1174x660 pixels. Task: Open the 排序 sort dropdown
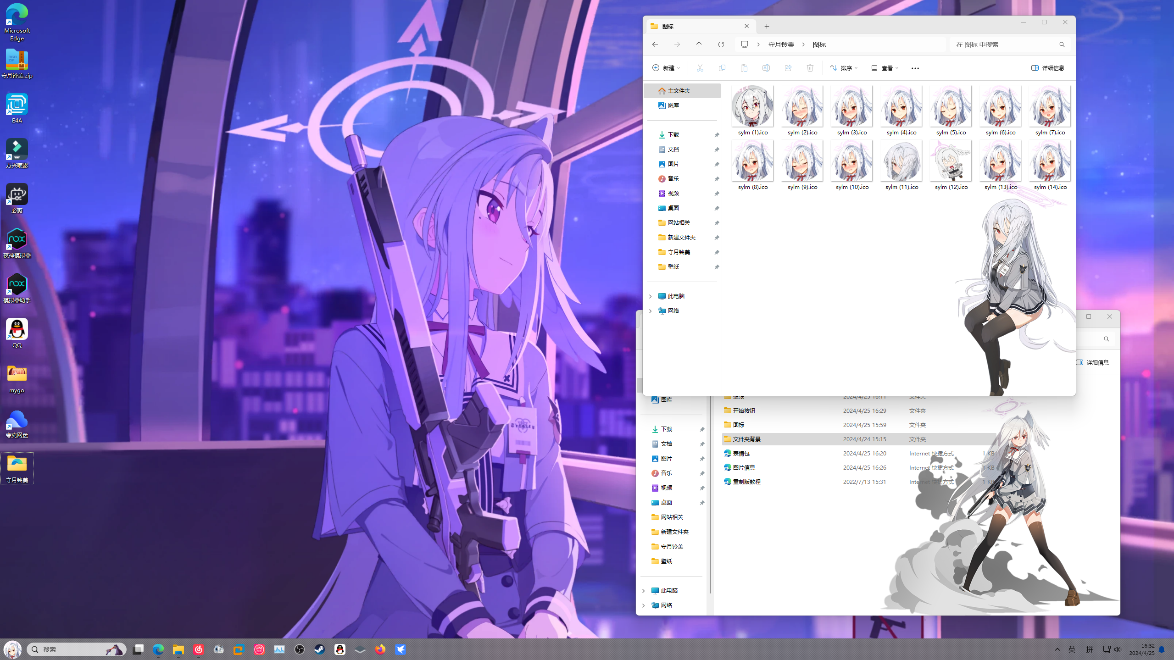843,68
